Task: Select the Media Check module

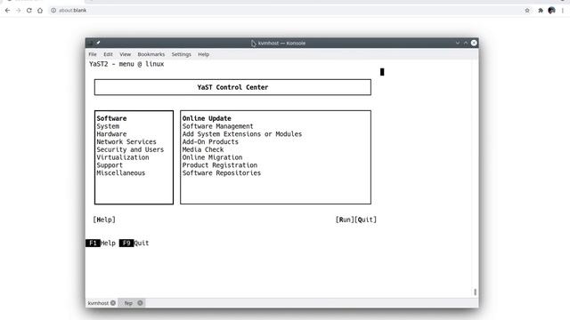Action: tap(203, 149)
